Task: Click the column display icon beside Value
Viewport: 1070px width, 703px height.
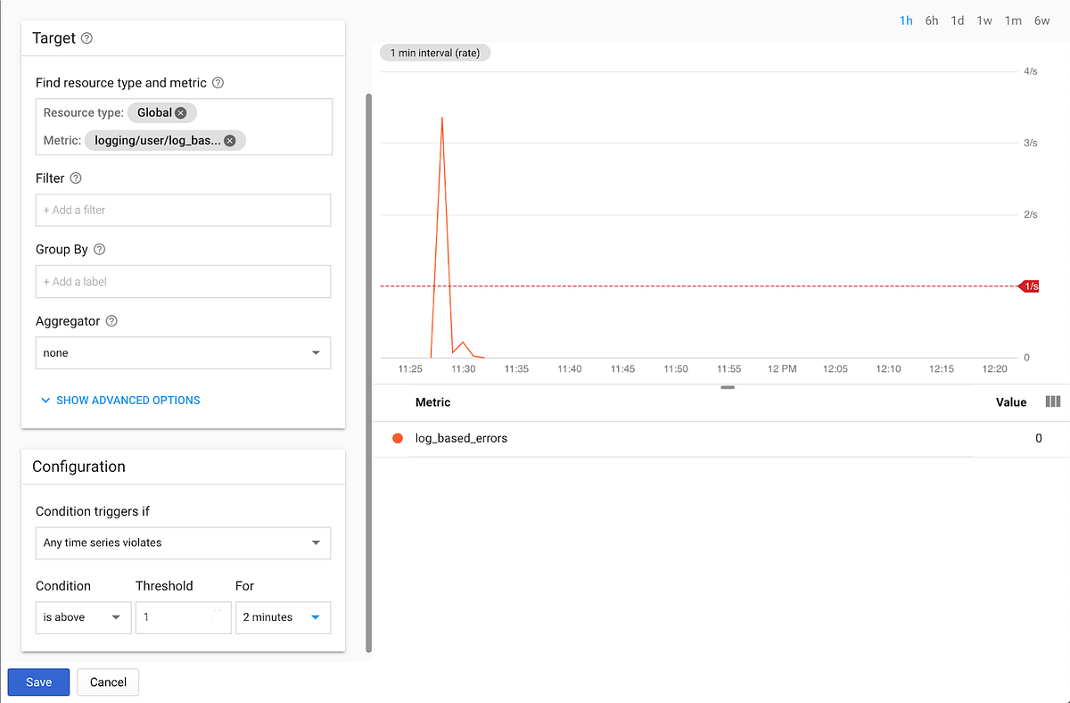Action: pyautogui.click(x=1053, y=401)
